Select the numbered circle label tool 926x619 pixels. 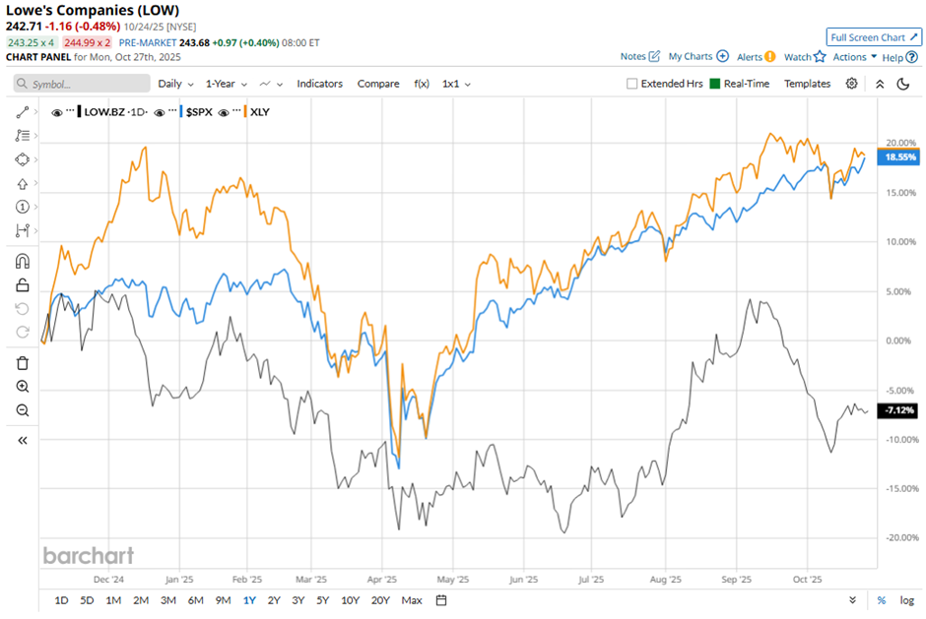tap(23, 207)
